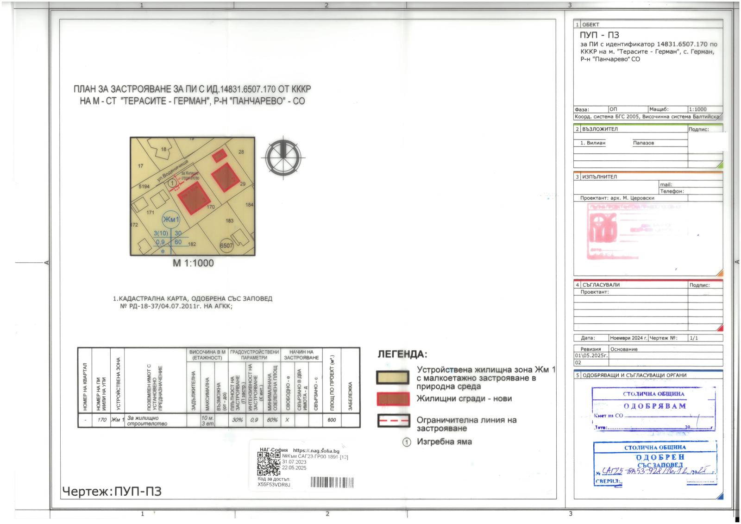
Task: Click the X mark in the СВОБОДНО column
Action: (287, 420)
